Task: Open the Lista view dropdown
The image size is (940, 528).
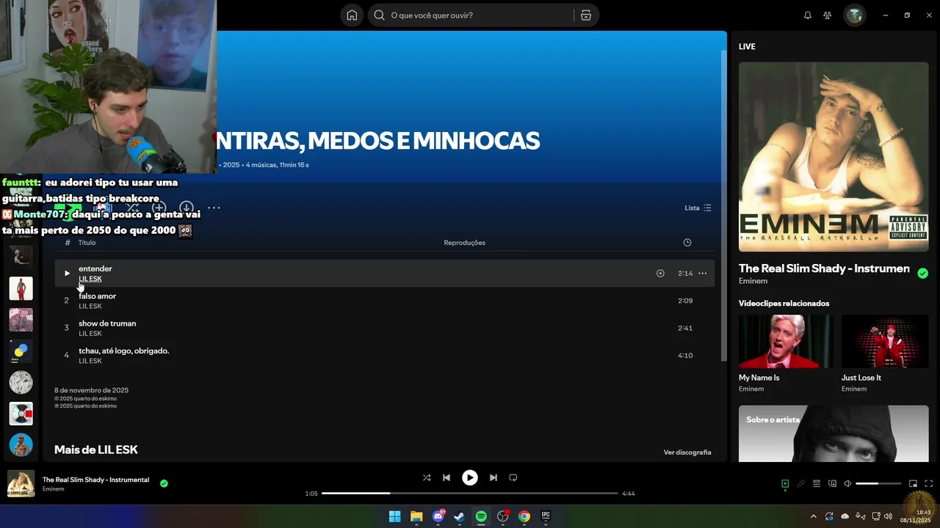Action: click(698, 208)
